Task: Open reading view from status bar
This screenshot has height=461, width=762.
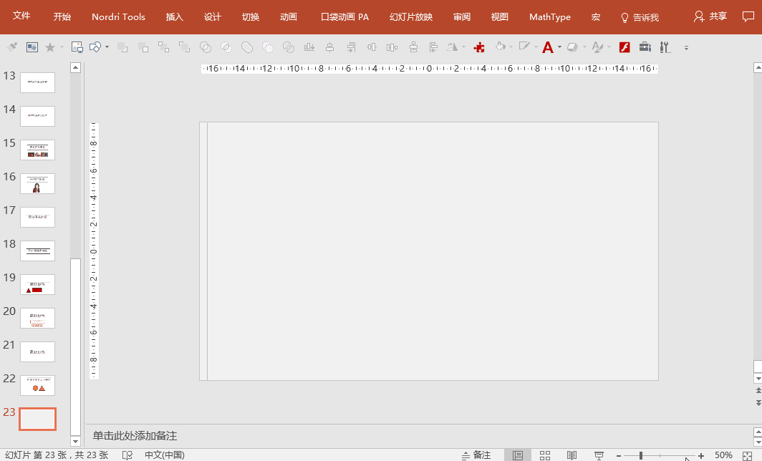Action: (x=571, y=455)
